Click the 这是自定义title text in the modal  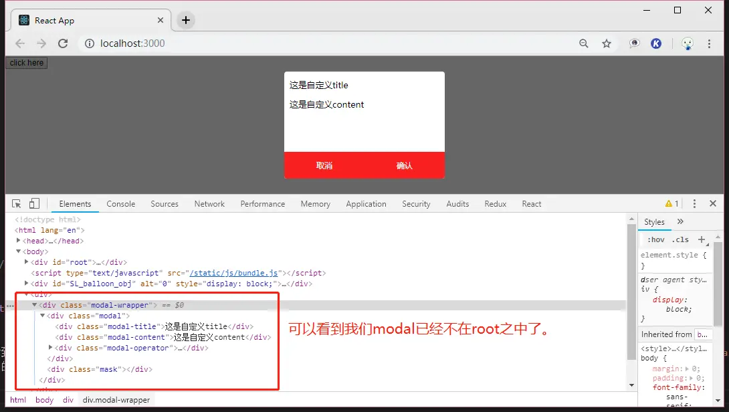[x=318, y=85]
